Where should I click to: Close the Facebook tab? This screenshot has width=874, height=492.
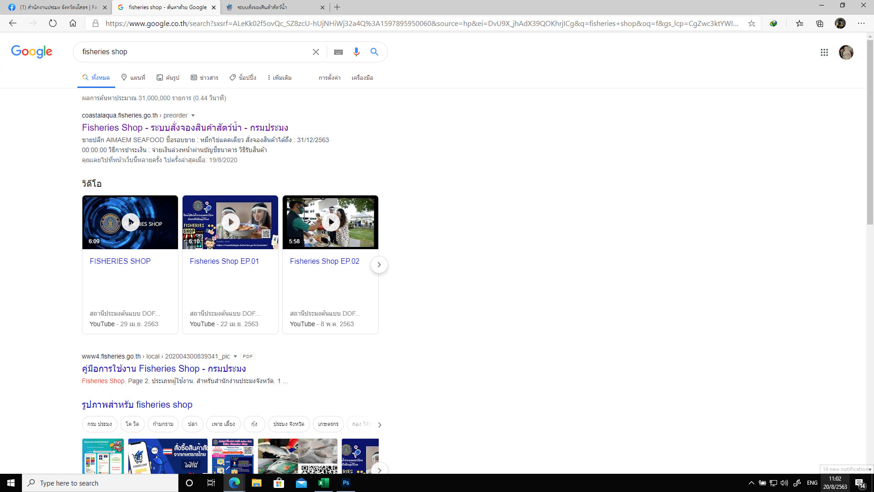click(x=105, y=7)
